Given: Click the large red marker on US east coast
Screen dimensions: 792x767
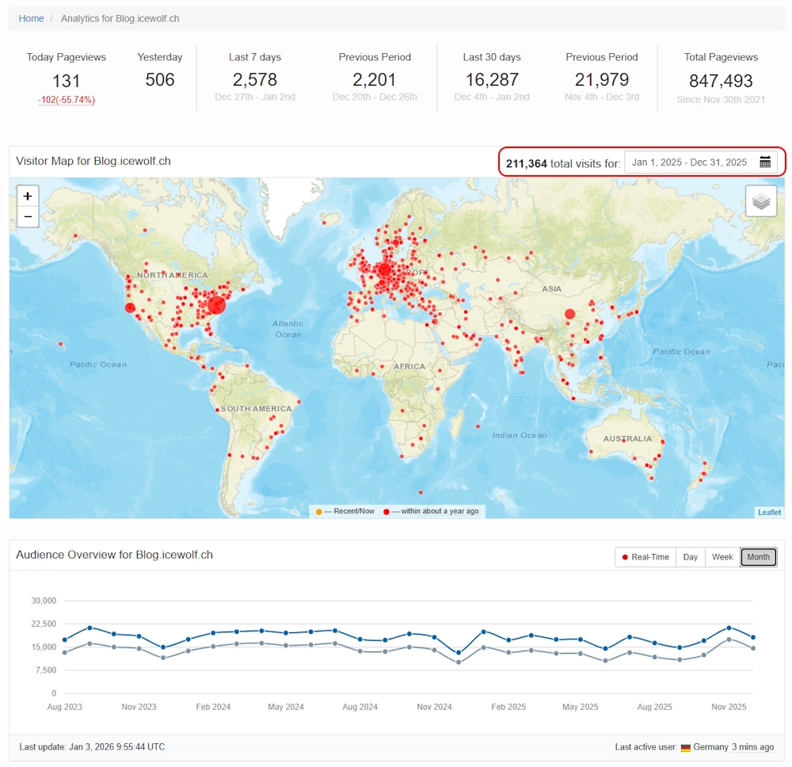Looking at the screenshot, I should pos(216,305).
